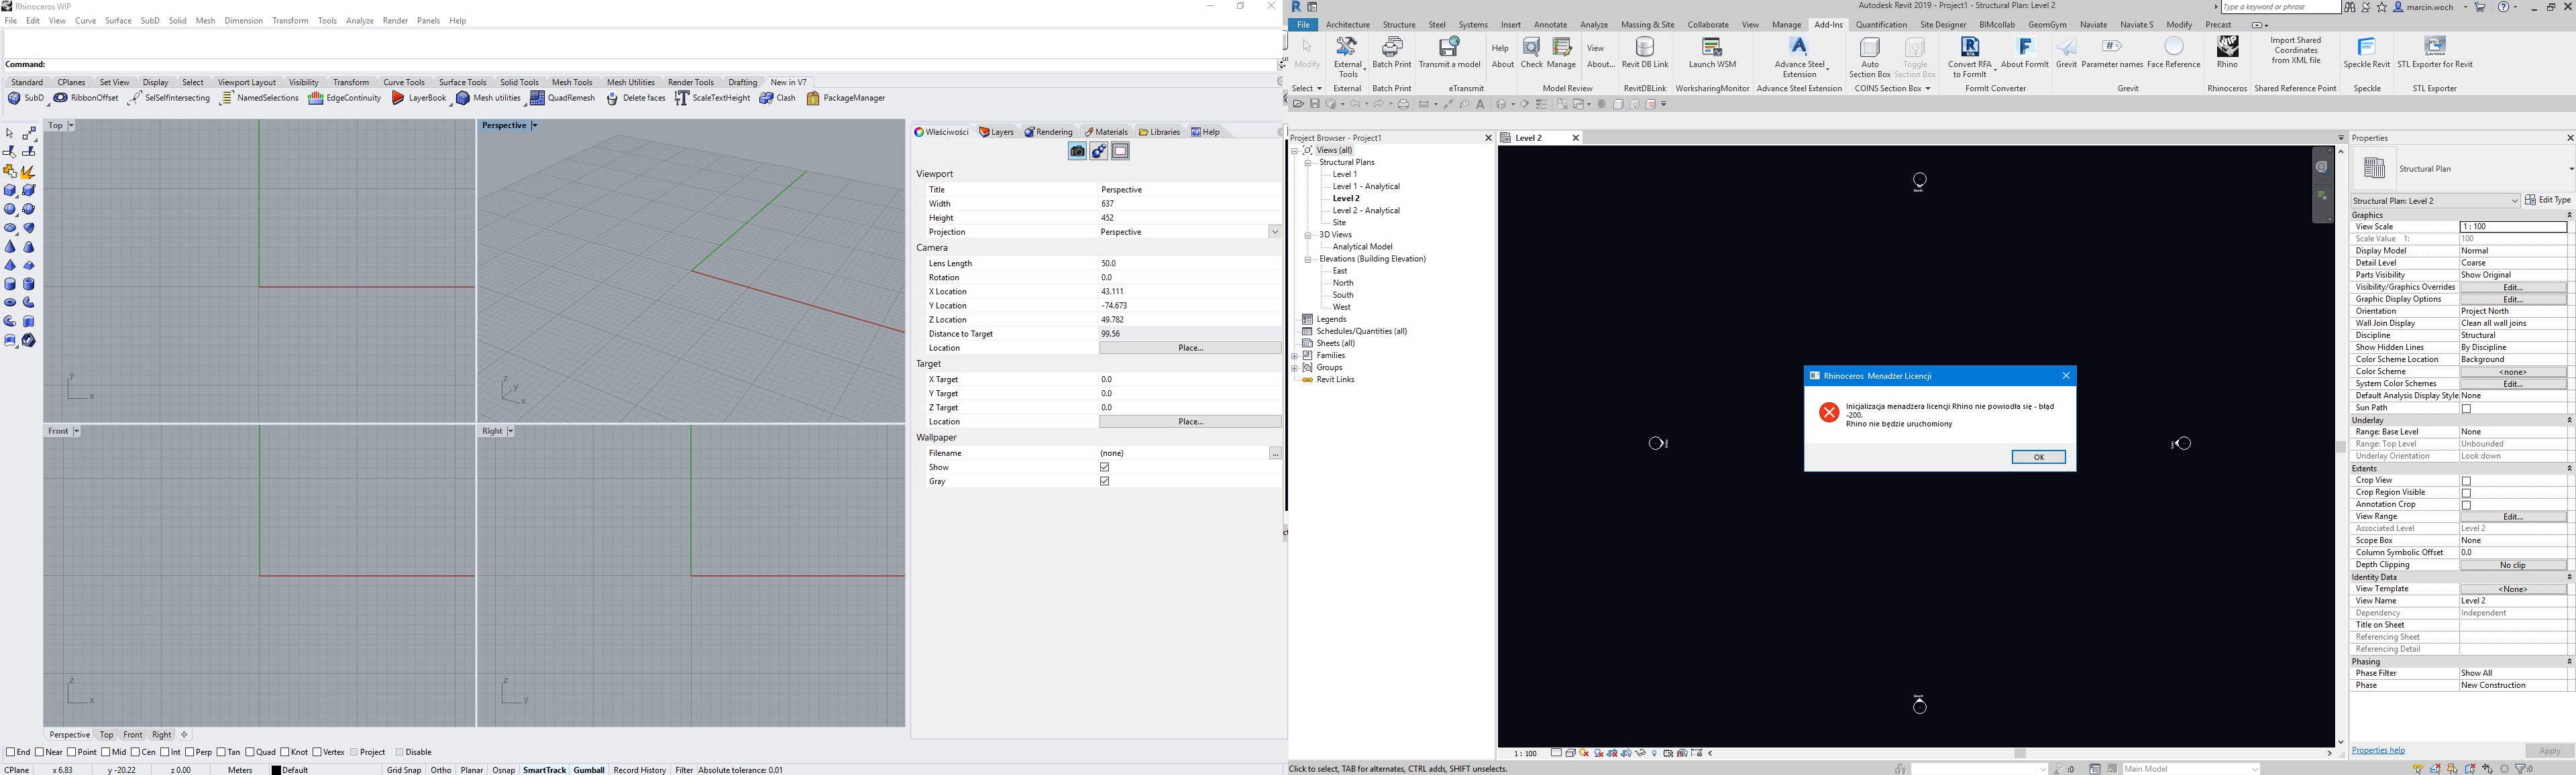Enable the Mid osnap checkbox in Rhino

tap(106, 752)
